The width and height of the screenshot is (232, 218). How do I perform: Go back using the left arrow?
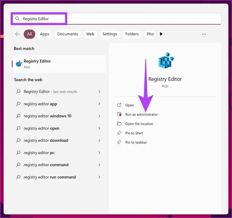tap(17, 34)
